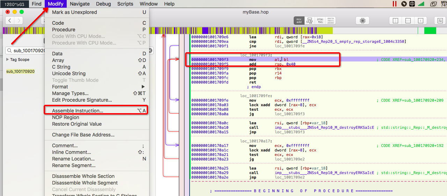Open the Scripts menu
Viewport: 447px width, 196px height.
click(125, 4)
